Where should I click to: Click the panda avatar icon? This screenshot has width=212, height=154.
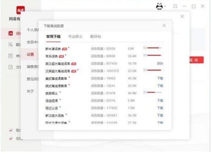pos(159,6)
